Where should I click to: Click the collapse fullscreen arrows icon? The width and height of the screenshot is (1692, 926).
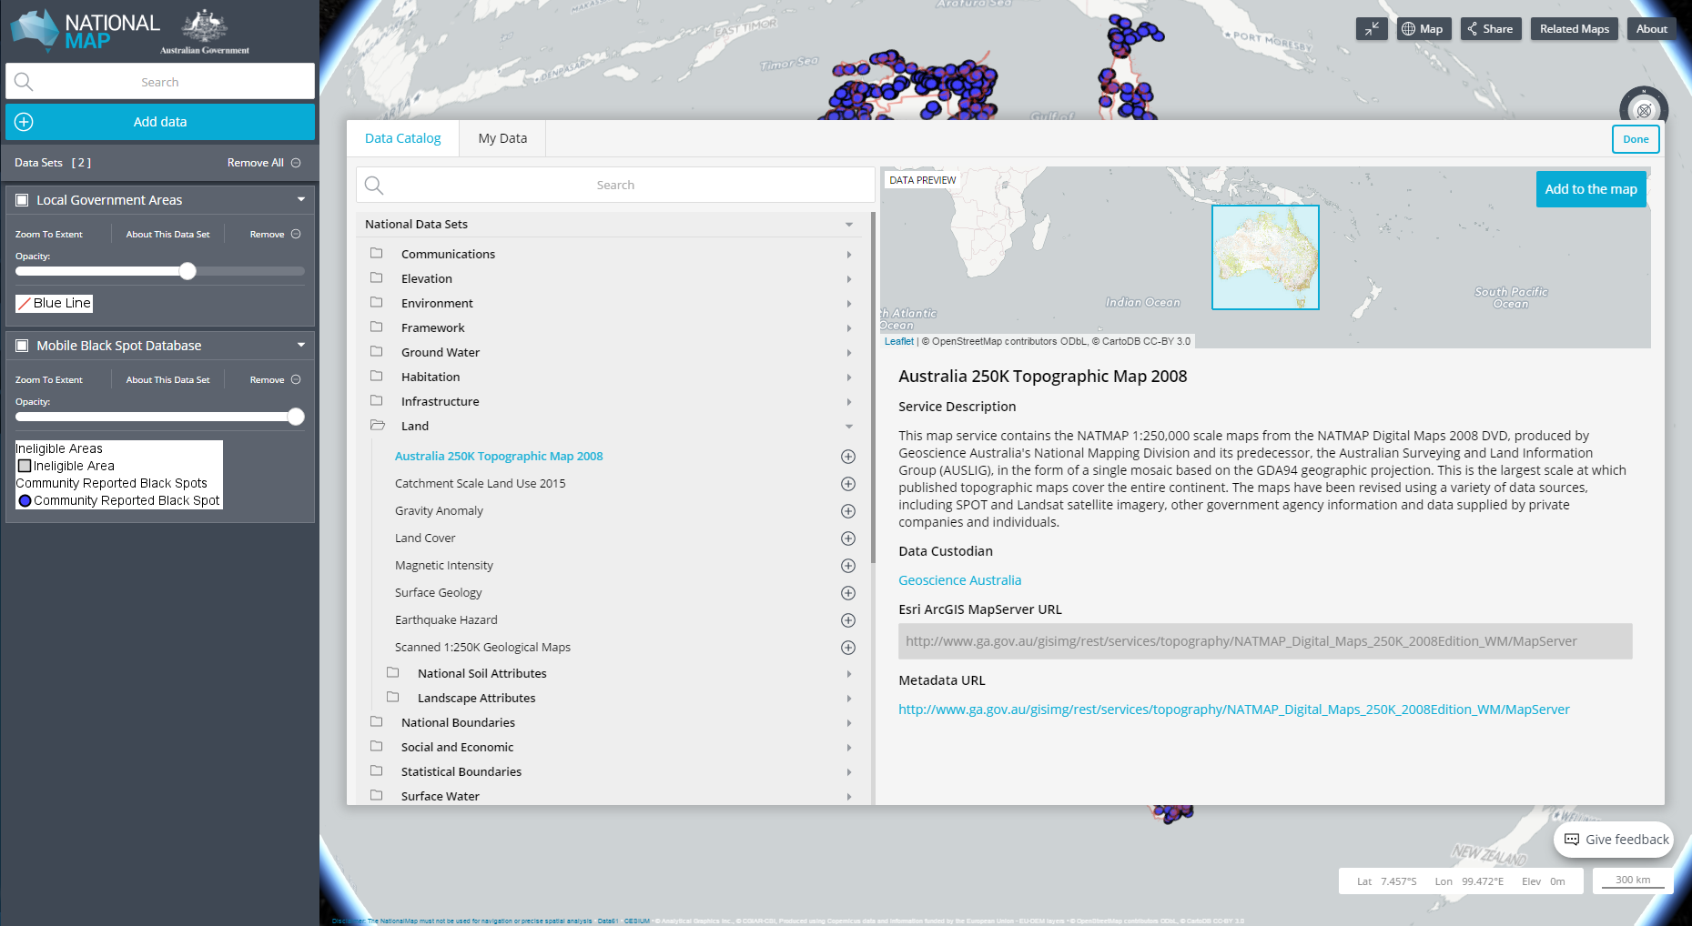pos(1372,29)
